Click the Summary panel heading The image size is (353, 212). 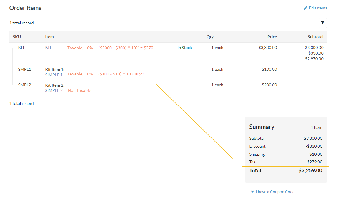point(262,127)
